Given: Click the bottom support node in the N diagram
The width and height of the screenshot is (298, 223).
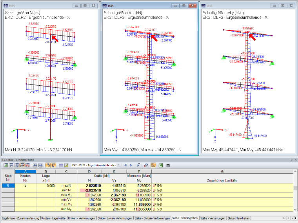Looking at the screenshot, I should (x=50, y=140).
